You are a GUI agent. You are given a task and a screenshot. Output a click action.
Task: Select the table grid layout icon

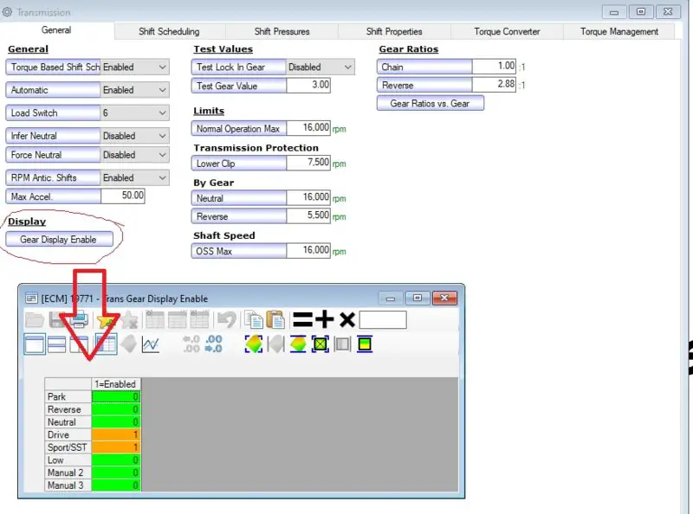coord(106,344)
